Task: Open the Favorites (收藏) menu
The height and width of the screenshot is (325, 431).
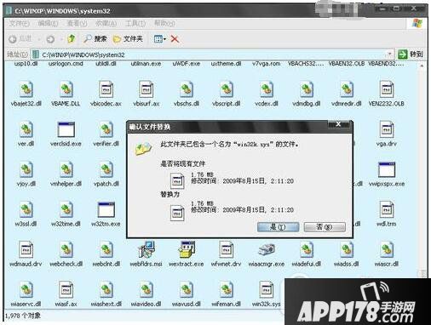Action: coord(106,23)
